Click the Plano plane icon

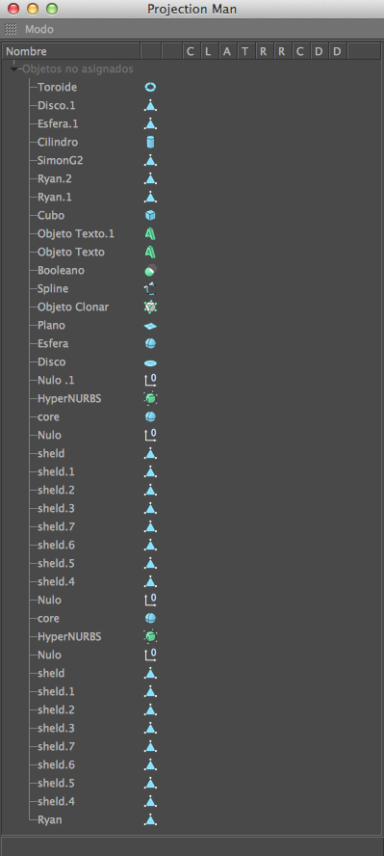[151, 326]
